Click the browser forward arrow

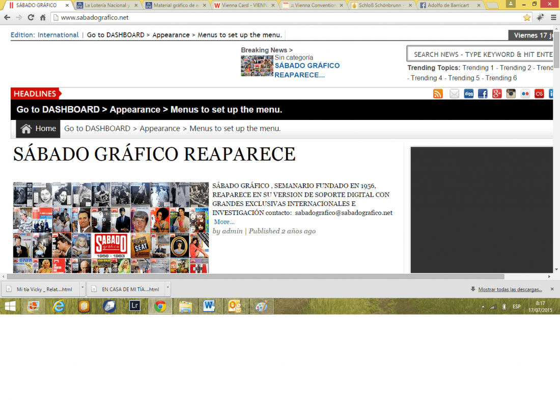tap(19, 17)
